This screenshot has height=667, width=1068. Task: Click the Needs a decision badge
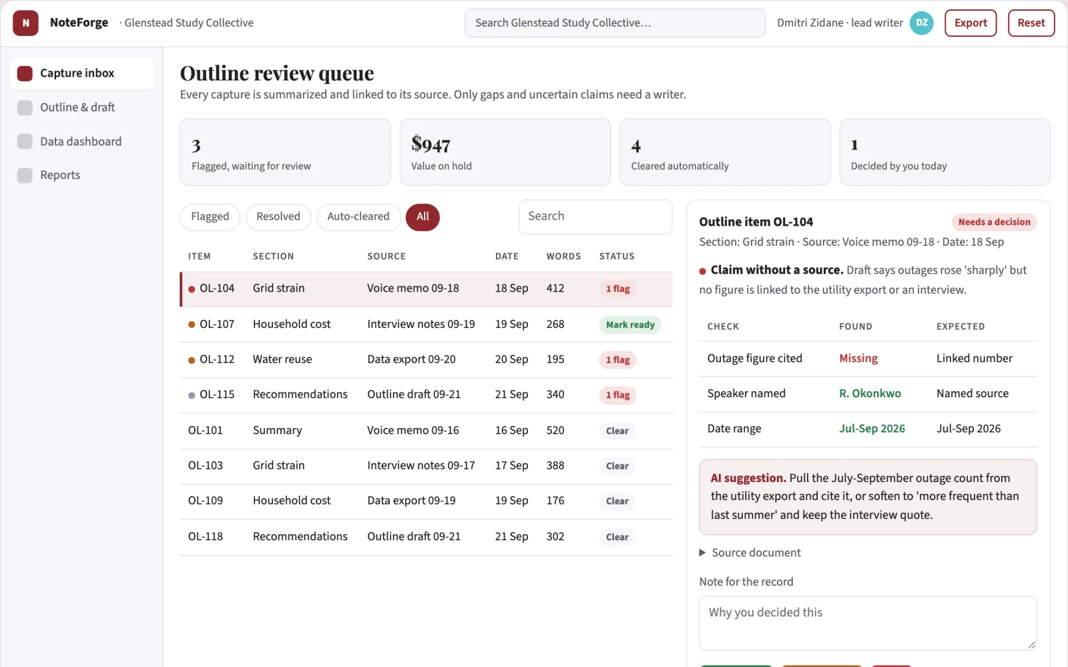pos(994,222)
